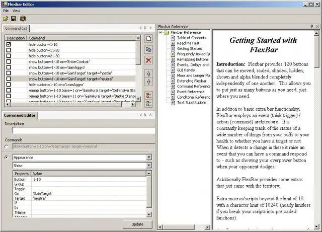Move selected command down with down arrow

tap(149, 82)
